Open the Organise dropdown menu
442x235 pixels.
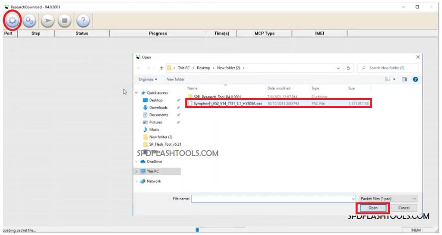[x=148, y=79]
